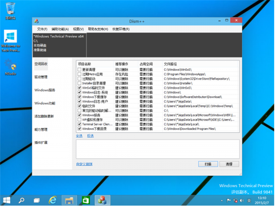This screenshot has height=206, width=275.
Task: Switch input language indicator 英
Action: [249, 200]
